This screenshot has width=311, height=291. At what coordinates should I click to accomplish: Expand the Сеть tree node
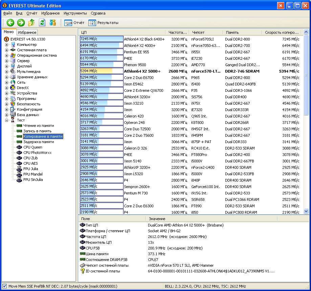[x=6, y=82]
